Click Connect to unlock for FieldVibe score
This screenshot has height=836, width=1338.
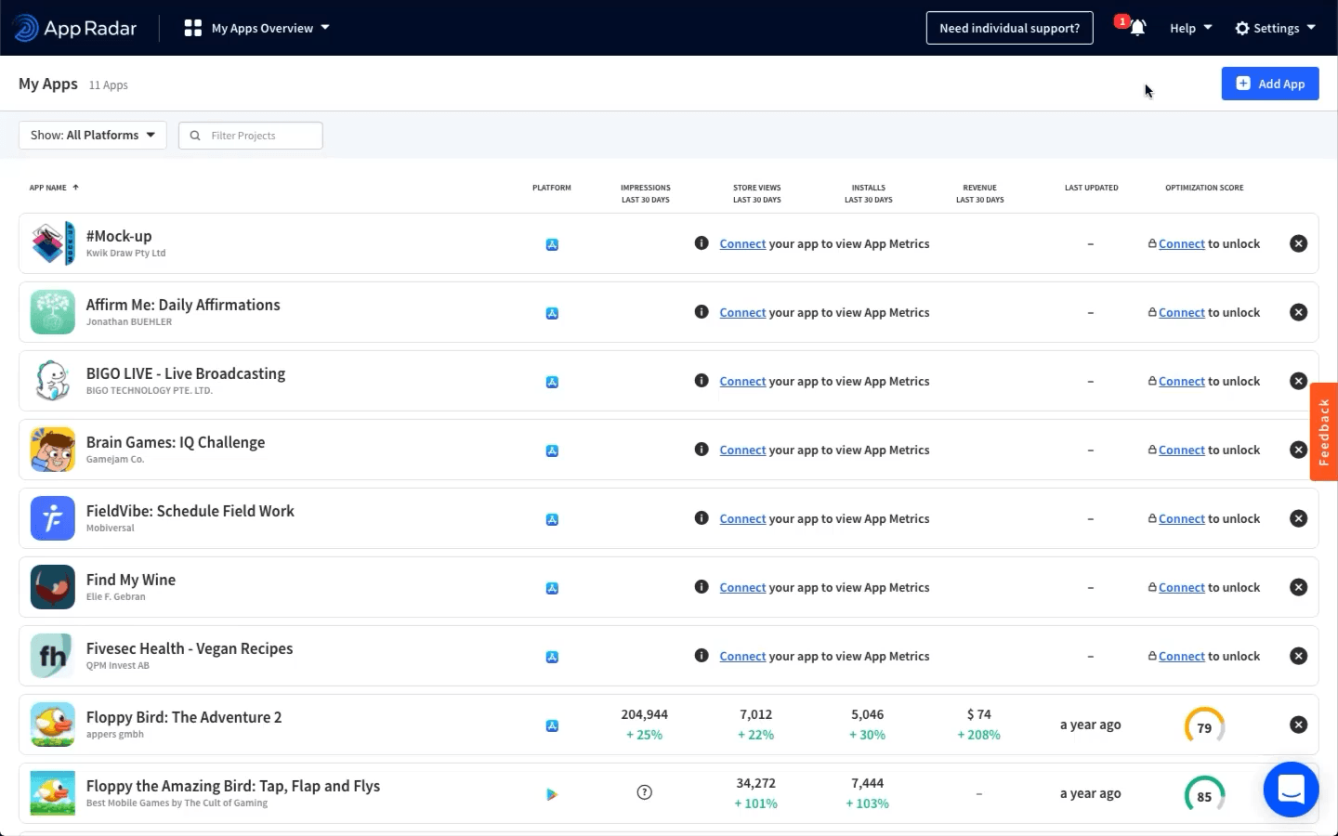point(1181,519)
